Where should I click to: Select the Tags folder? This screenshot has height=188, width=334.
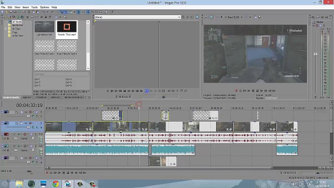tap(15, 32)
